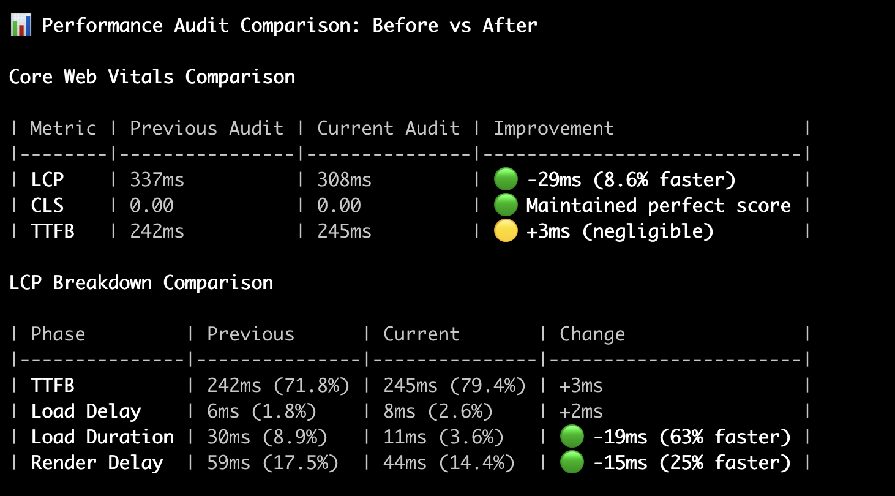
Task: Select the "Change" column header
Action: tap(592, 334)
